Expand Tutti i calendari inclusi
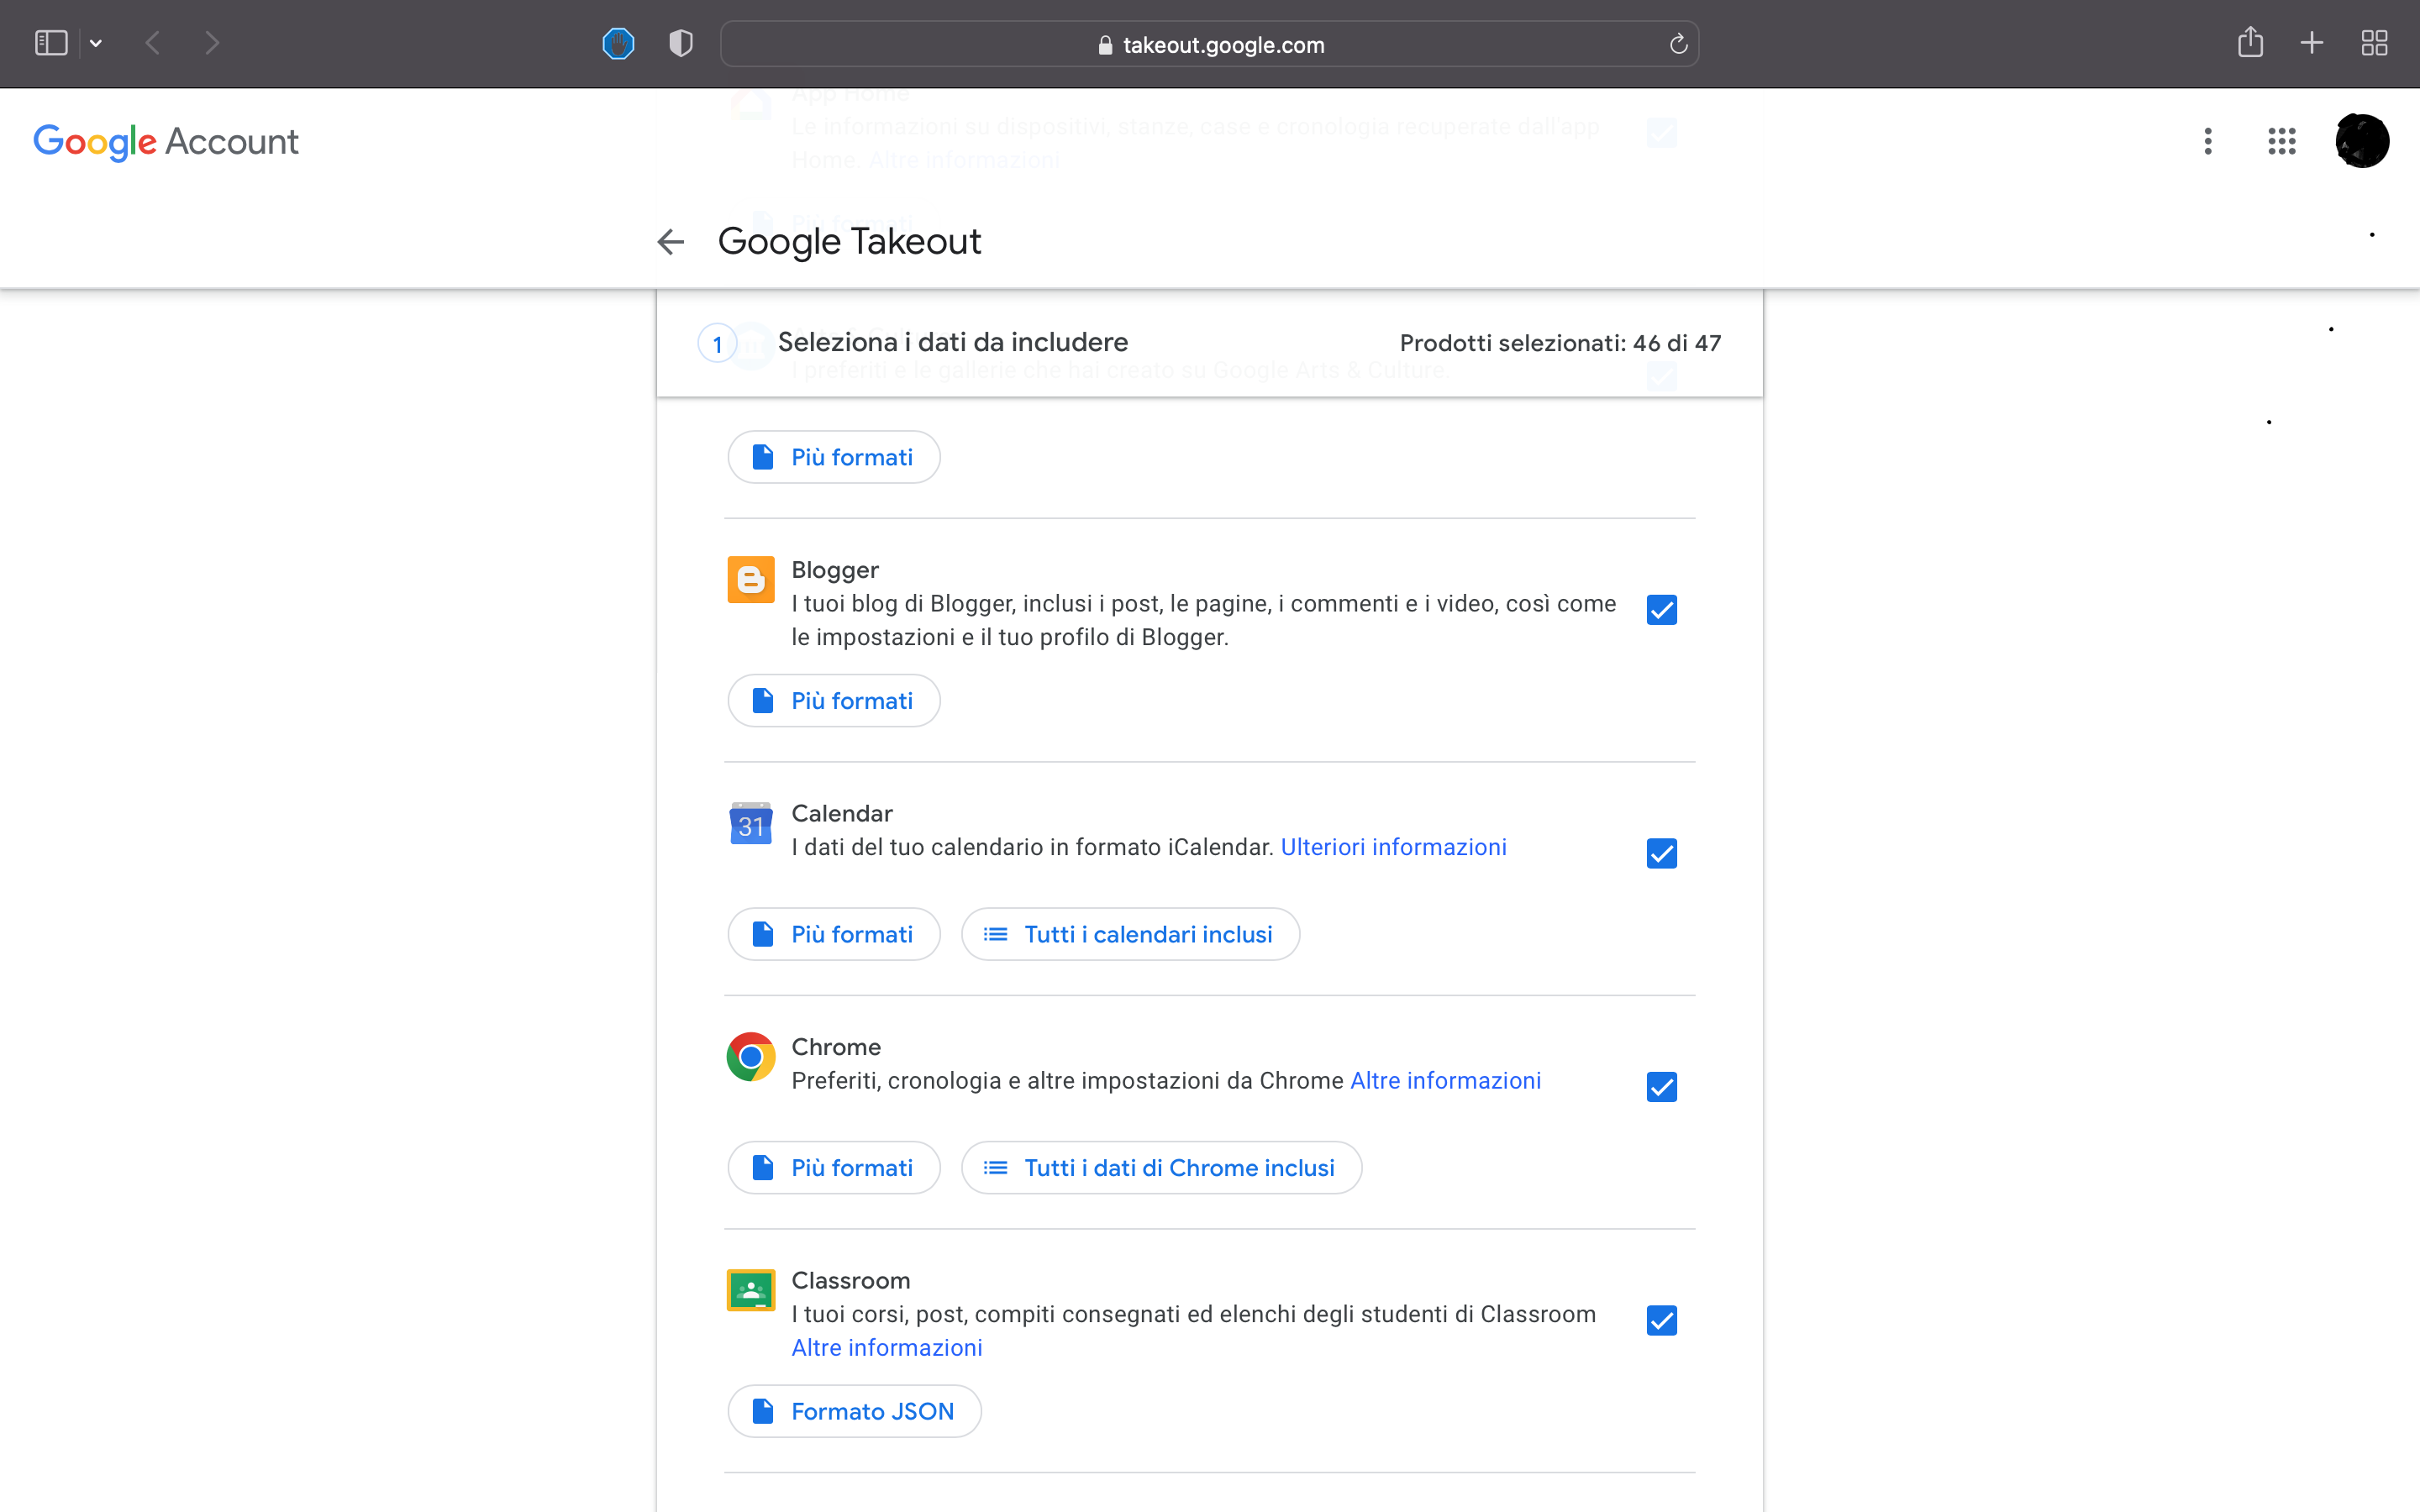The width and height of the screenshot is (2420, 1512). click(x=1130, y=933)
